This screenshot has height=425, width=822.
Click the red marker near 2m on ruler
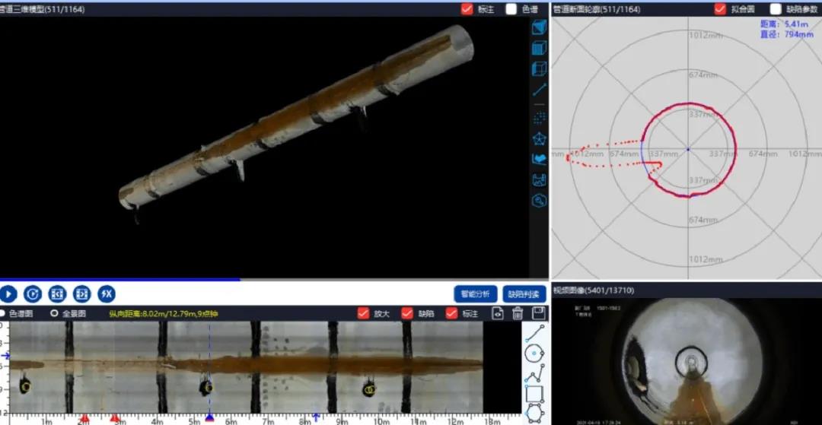(x=84, y=417)
